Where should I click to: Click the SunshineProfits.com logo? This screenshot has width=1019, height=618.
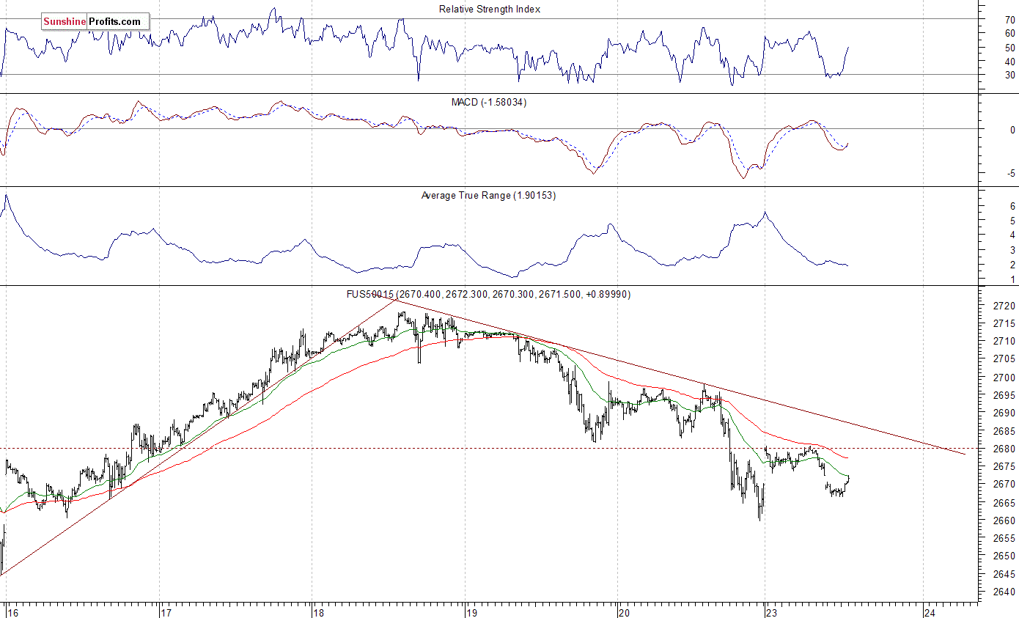pos(95,21)
